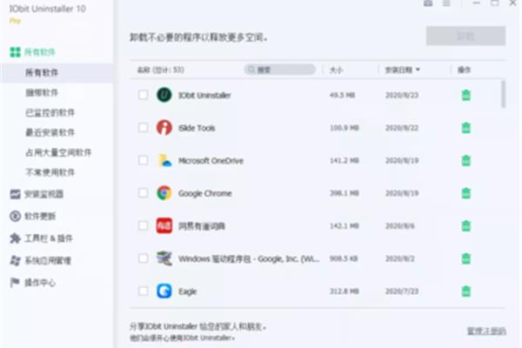Click the '100.9 MB' size value
The image size is (522, 348).
tap(345, 128)
